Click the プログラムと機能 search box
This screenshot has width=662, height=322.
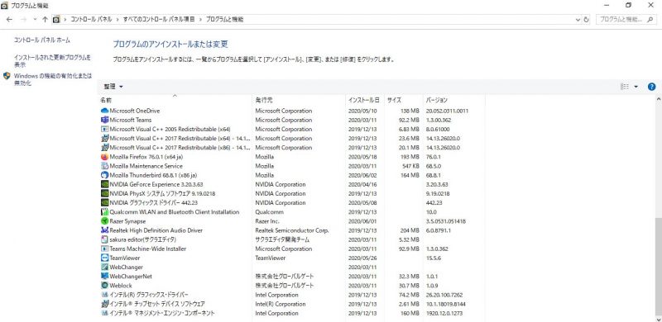pyautogui.click(x=626, y=19)
